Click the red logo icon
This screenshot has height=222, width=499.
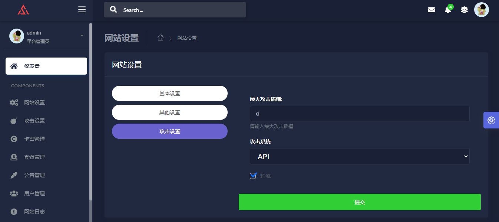pyautogui.click(x=23, y=10)
